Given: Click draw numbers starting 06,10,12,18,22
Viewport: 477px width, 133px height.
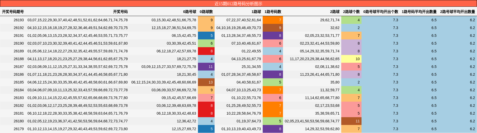Looking at the screenshot, I should tap(78, 113).
